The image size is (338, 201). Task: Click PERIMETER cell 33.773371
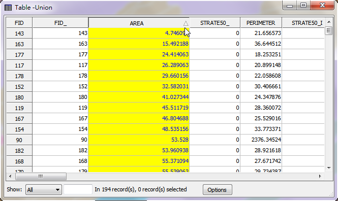(x=261, y=129)
